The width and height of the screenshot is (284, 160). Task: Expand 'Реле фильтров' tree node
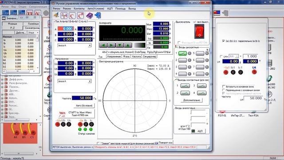coord(2,83)
